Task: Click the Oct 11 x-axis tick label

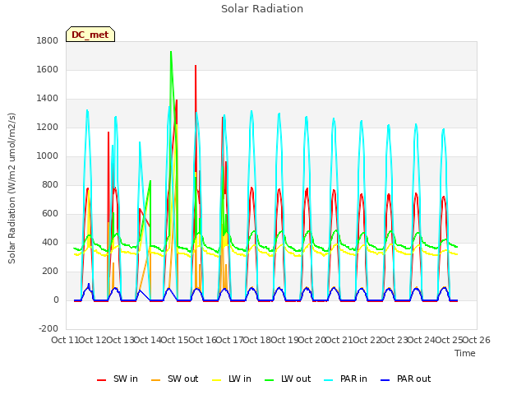Action: [x=65, y=340]
